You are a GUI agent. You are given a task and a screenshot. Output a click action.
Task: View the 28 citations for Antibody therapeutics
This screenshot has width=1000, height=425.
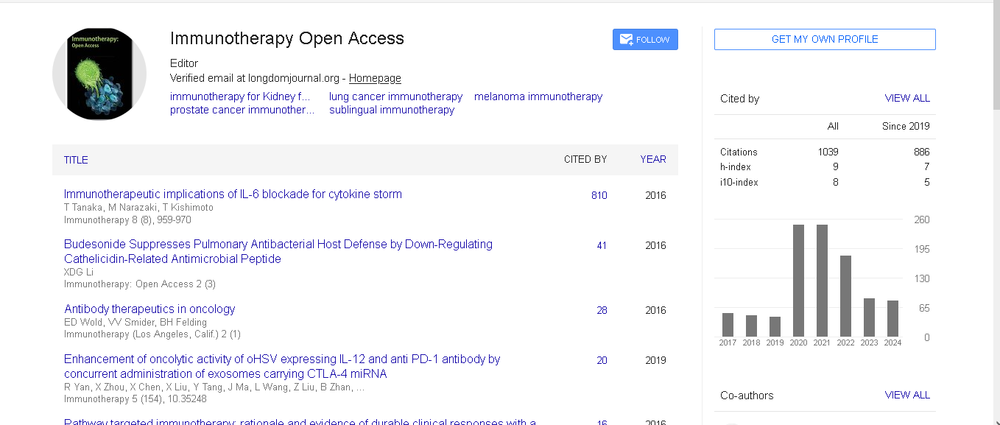[x=602, y=311]
